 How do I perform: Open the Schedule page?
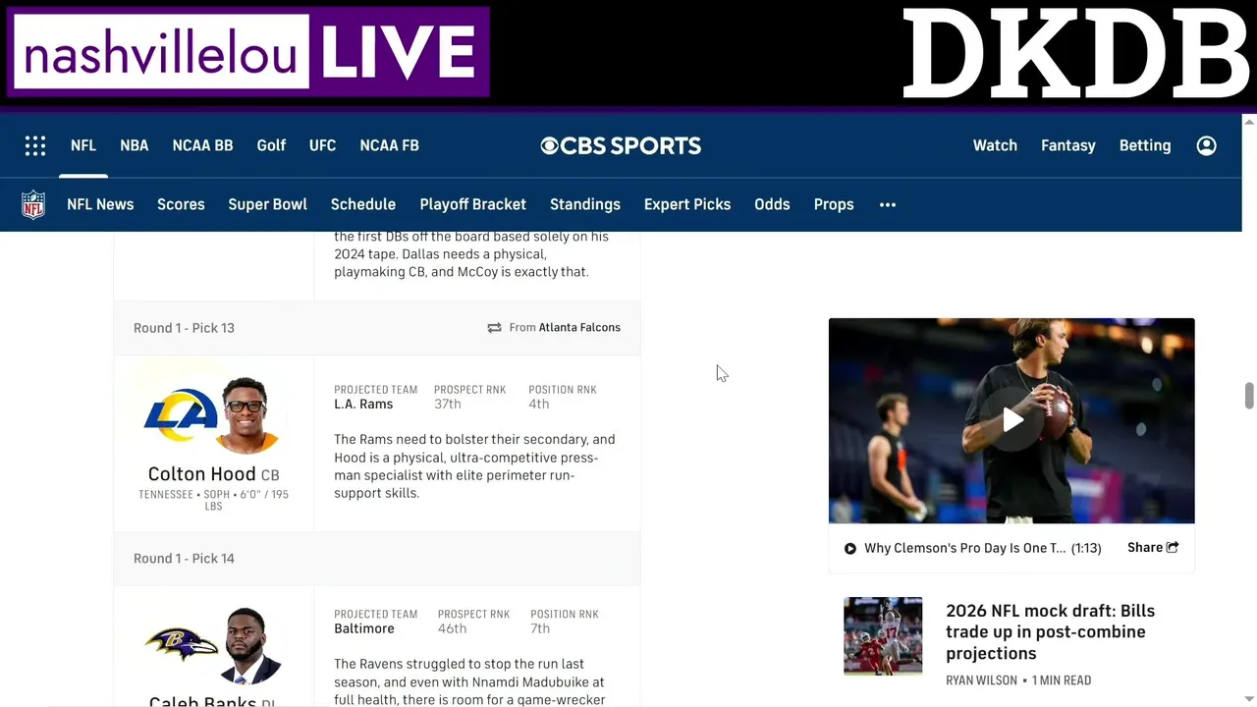(x=363, y=204)
